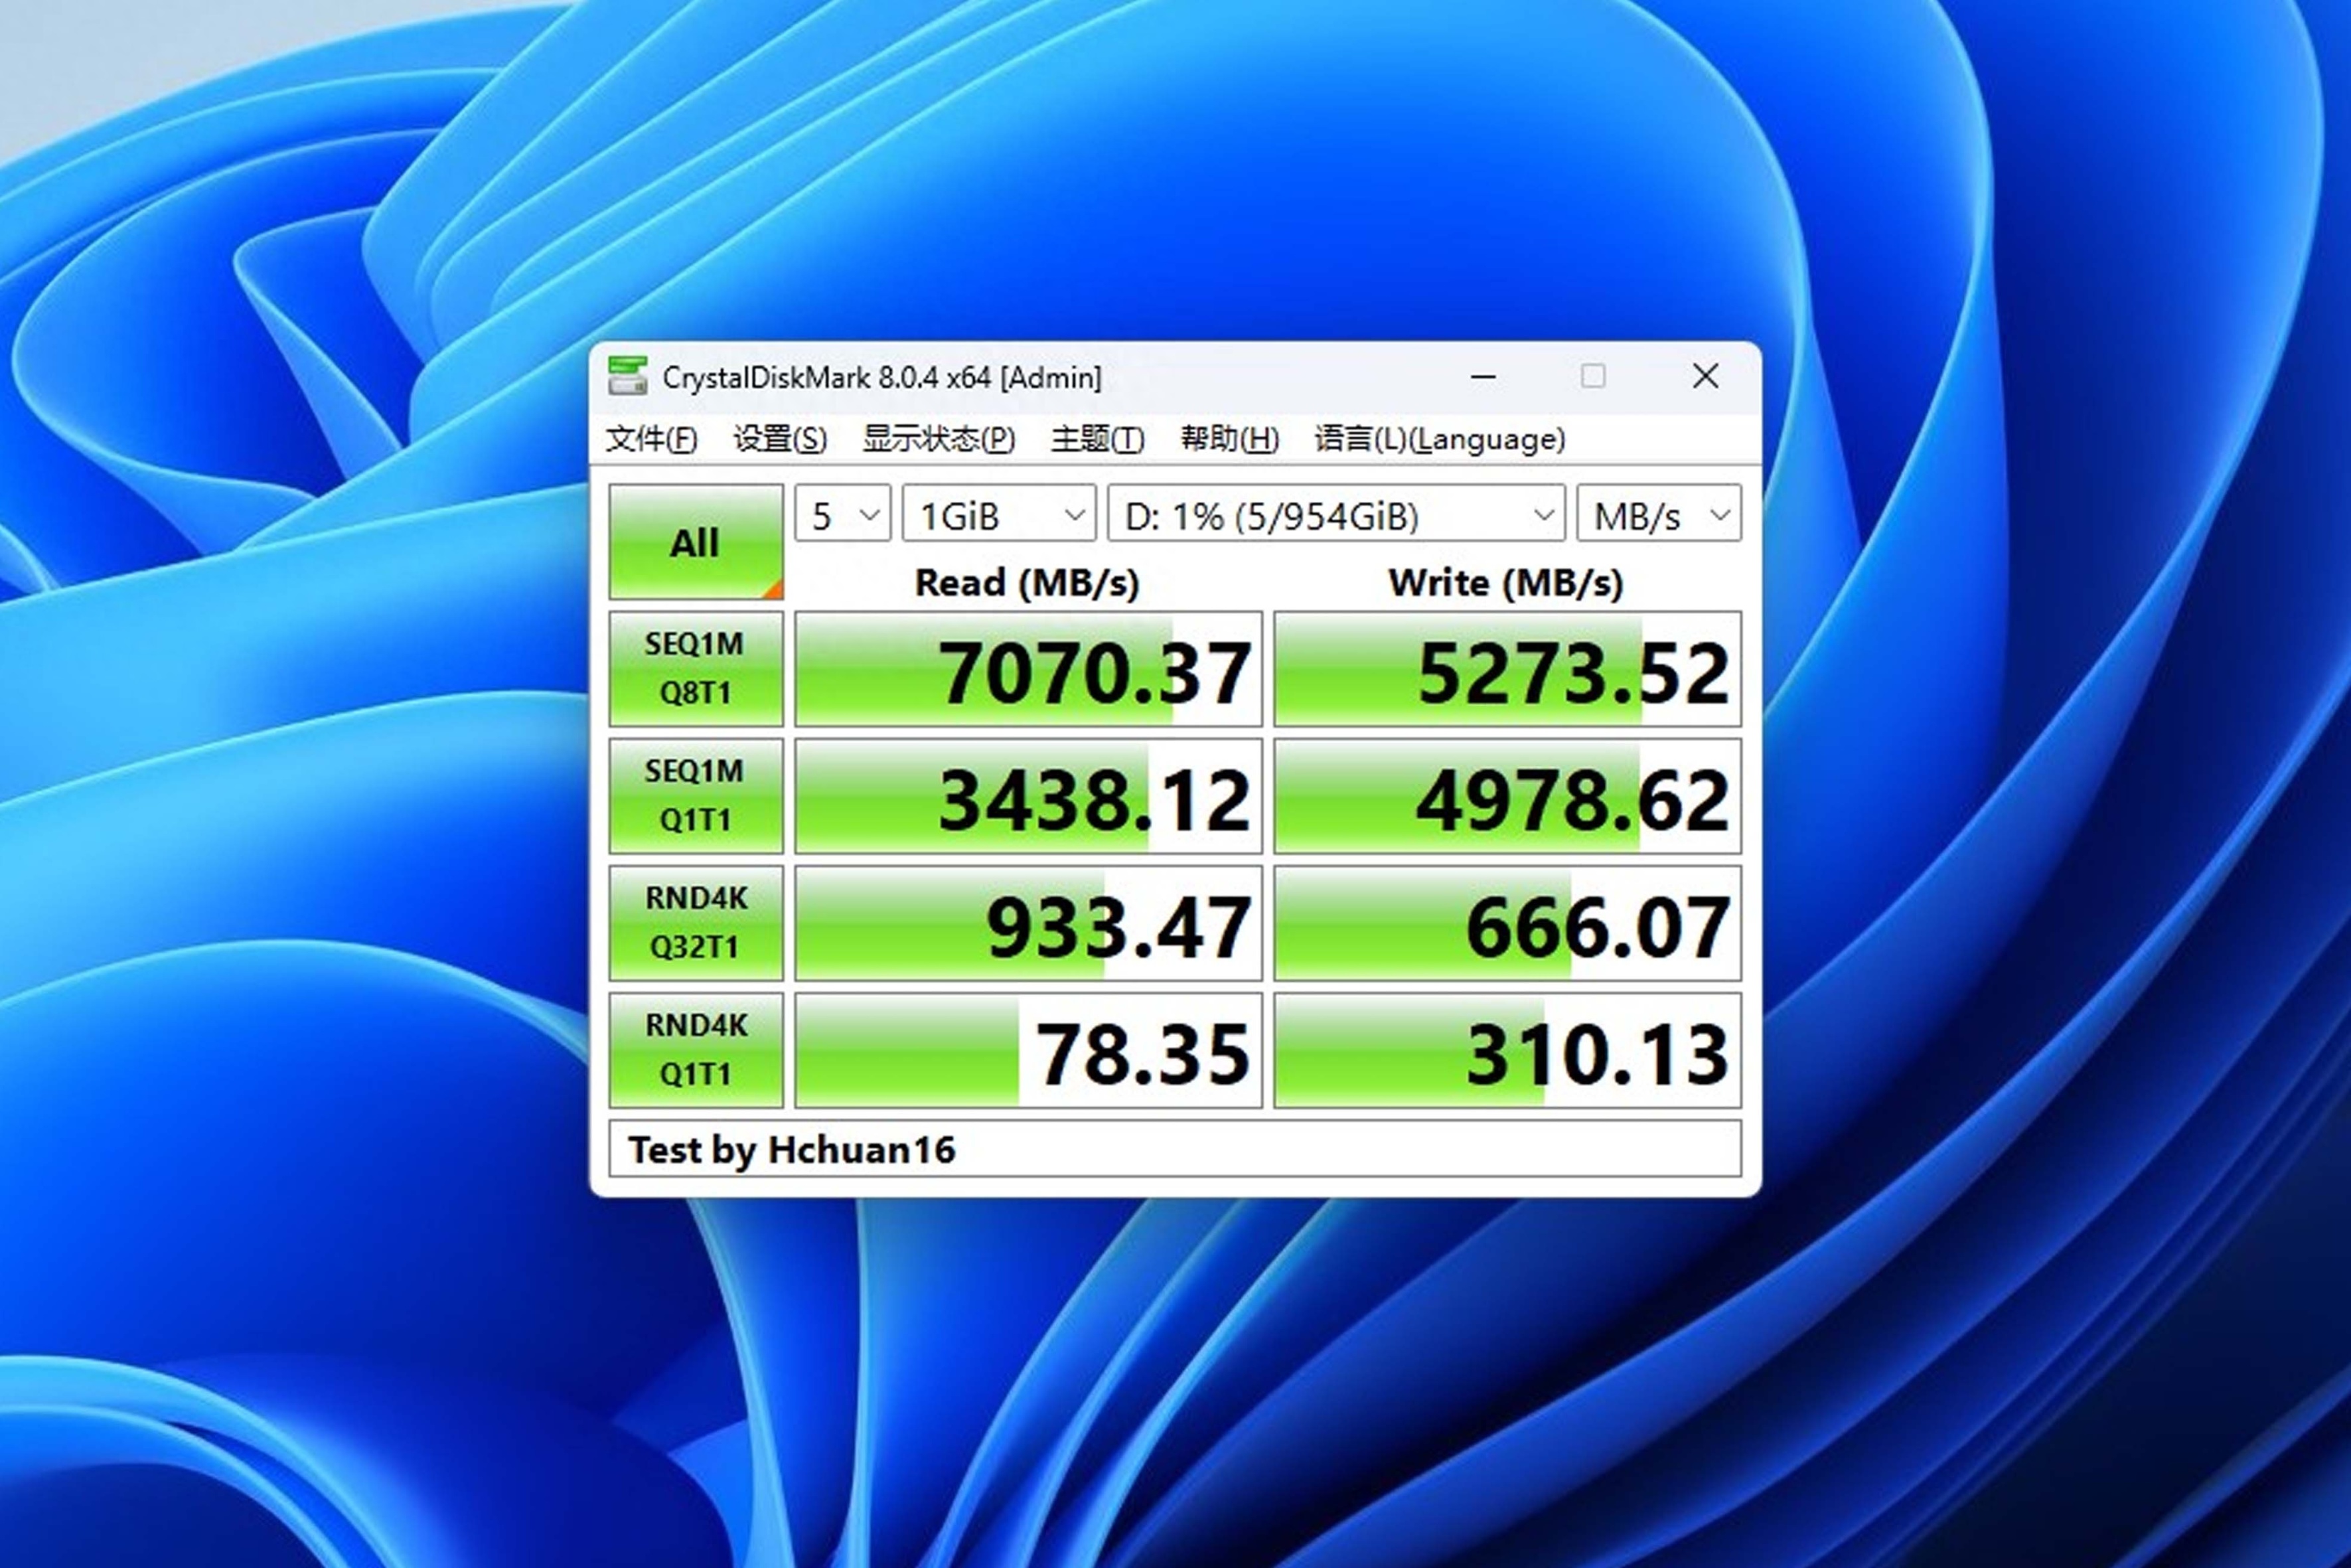
Task: Click the CrystalDiskMark app icon in title bar
Action: point(627,377)
